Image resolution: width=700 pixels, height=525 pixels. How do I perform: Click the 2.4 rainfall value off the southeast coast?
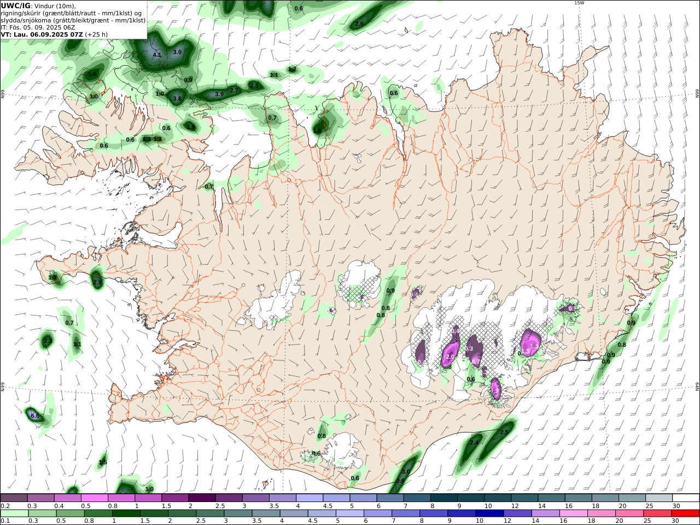click(474, 443)
